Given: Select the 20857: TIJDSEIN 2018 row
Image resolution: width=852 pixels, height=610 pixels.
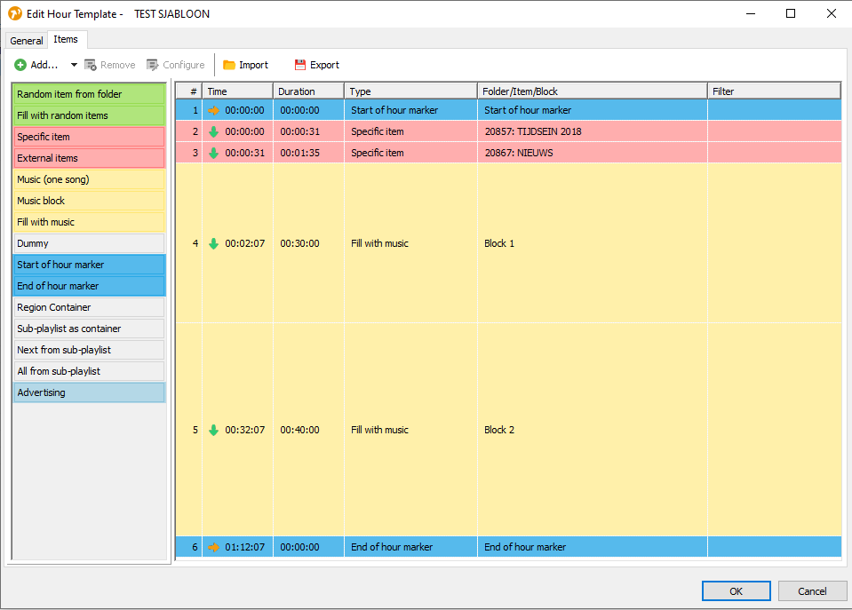Looking at the screenshot, I should point(508,131).
